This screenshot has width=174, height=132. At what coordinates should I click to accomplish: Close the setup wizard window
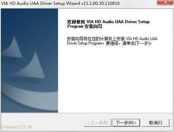tap(165, 2)
